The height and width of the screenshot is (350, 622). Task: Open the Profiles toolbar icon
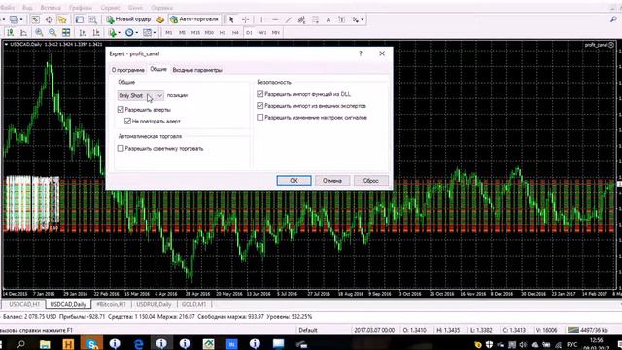[x=14, y=19]
